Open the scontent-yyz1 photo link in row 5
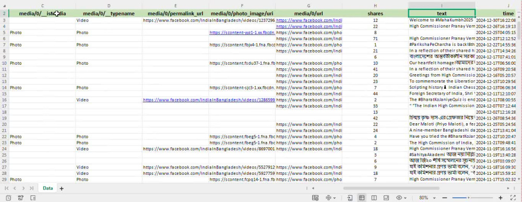The height and width of the screenshot is (202, 522). (242, 32)
